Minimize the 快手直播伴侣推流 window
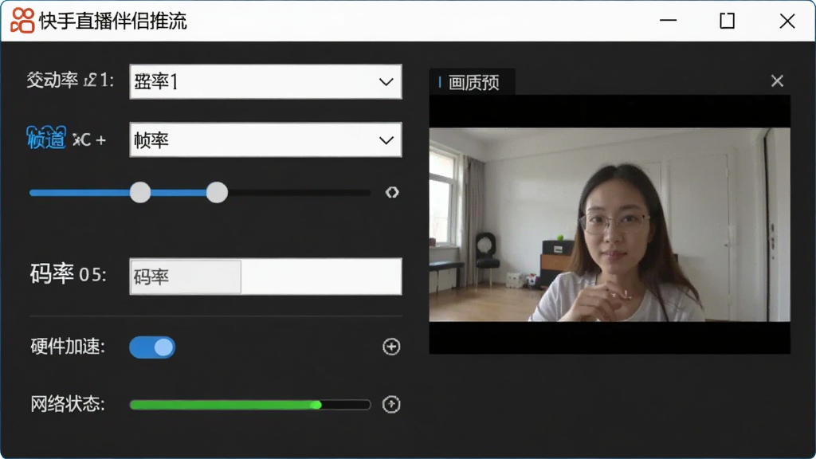The width and height of the screenshot is (816, 459). click(x=669, y=21)
